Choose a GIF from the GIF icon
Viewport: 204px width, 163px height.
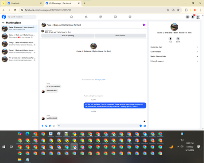[54, 126]
